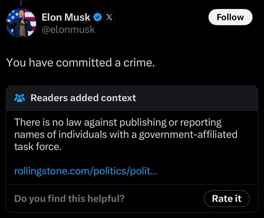Open the rollingstone.com politics link
The width and height of the screenshot is (264, 218).
tap(86, 171)
